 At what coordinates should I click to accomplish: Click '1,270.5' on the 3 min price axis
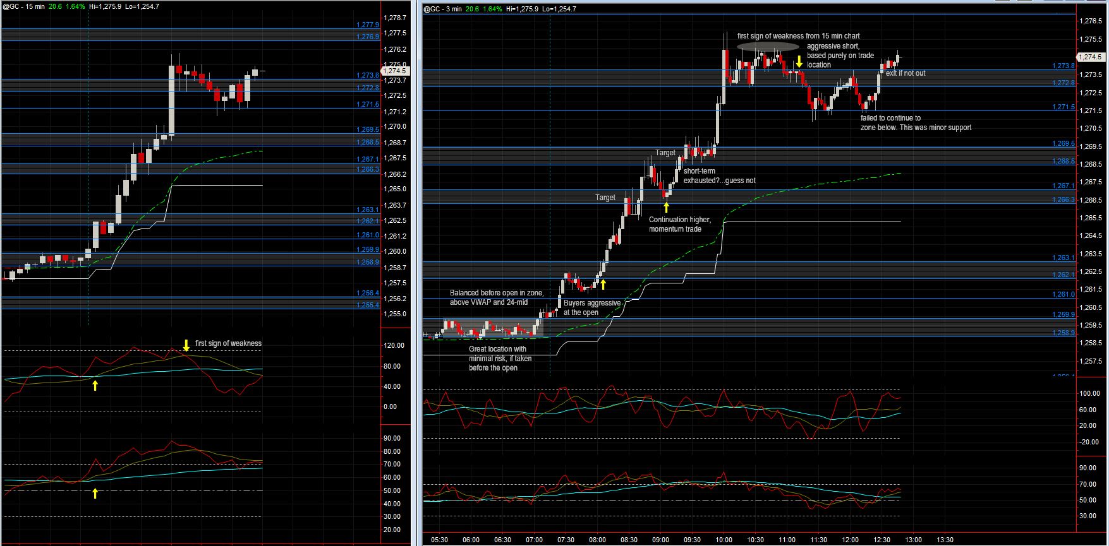tap(1091, 128)
